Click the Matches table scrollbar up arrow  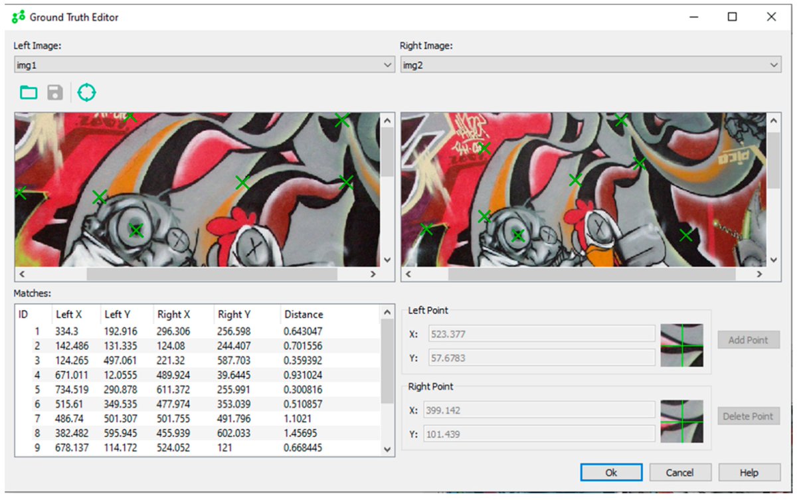(x=388, y=312)
